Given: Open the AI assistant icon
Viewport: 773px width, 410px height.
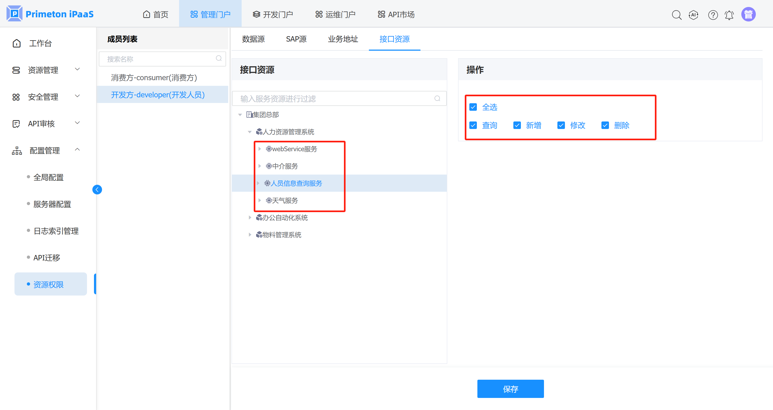Looking at the screenshot, I should coord(694,15).
